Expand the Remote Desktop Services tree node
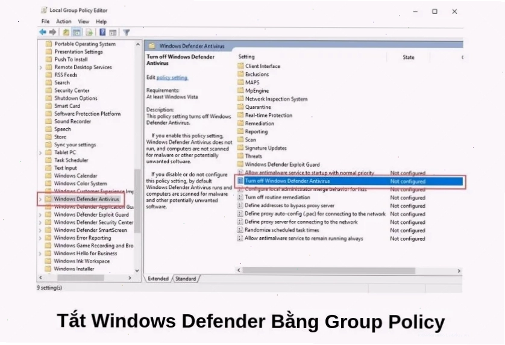The height and width of the screenshot is (345, 505). click(40, 67)
